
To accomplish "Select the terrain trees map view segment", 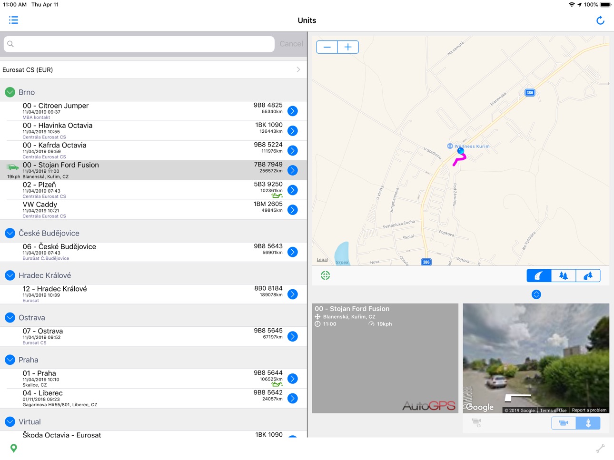I will tap(564, 275).
